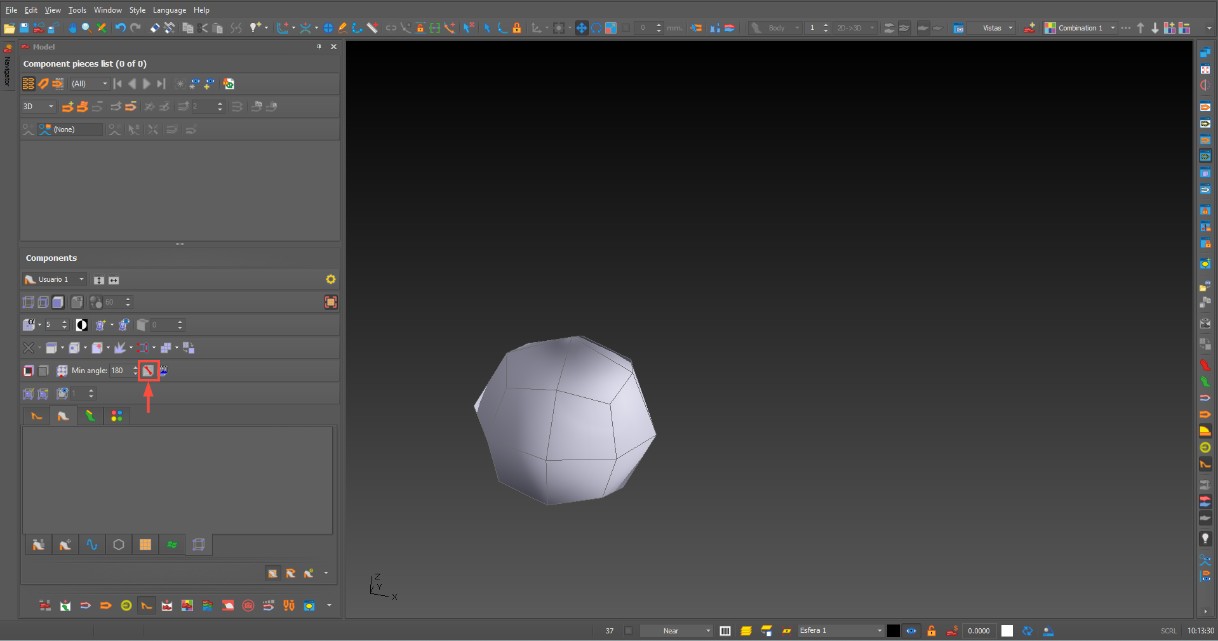Click the Min angle value field
Viewport: 1218px width, 641px height.
tap(119, 371)
